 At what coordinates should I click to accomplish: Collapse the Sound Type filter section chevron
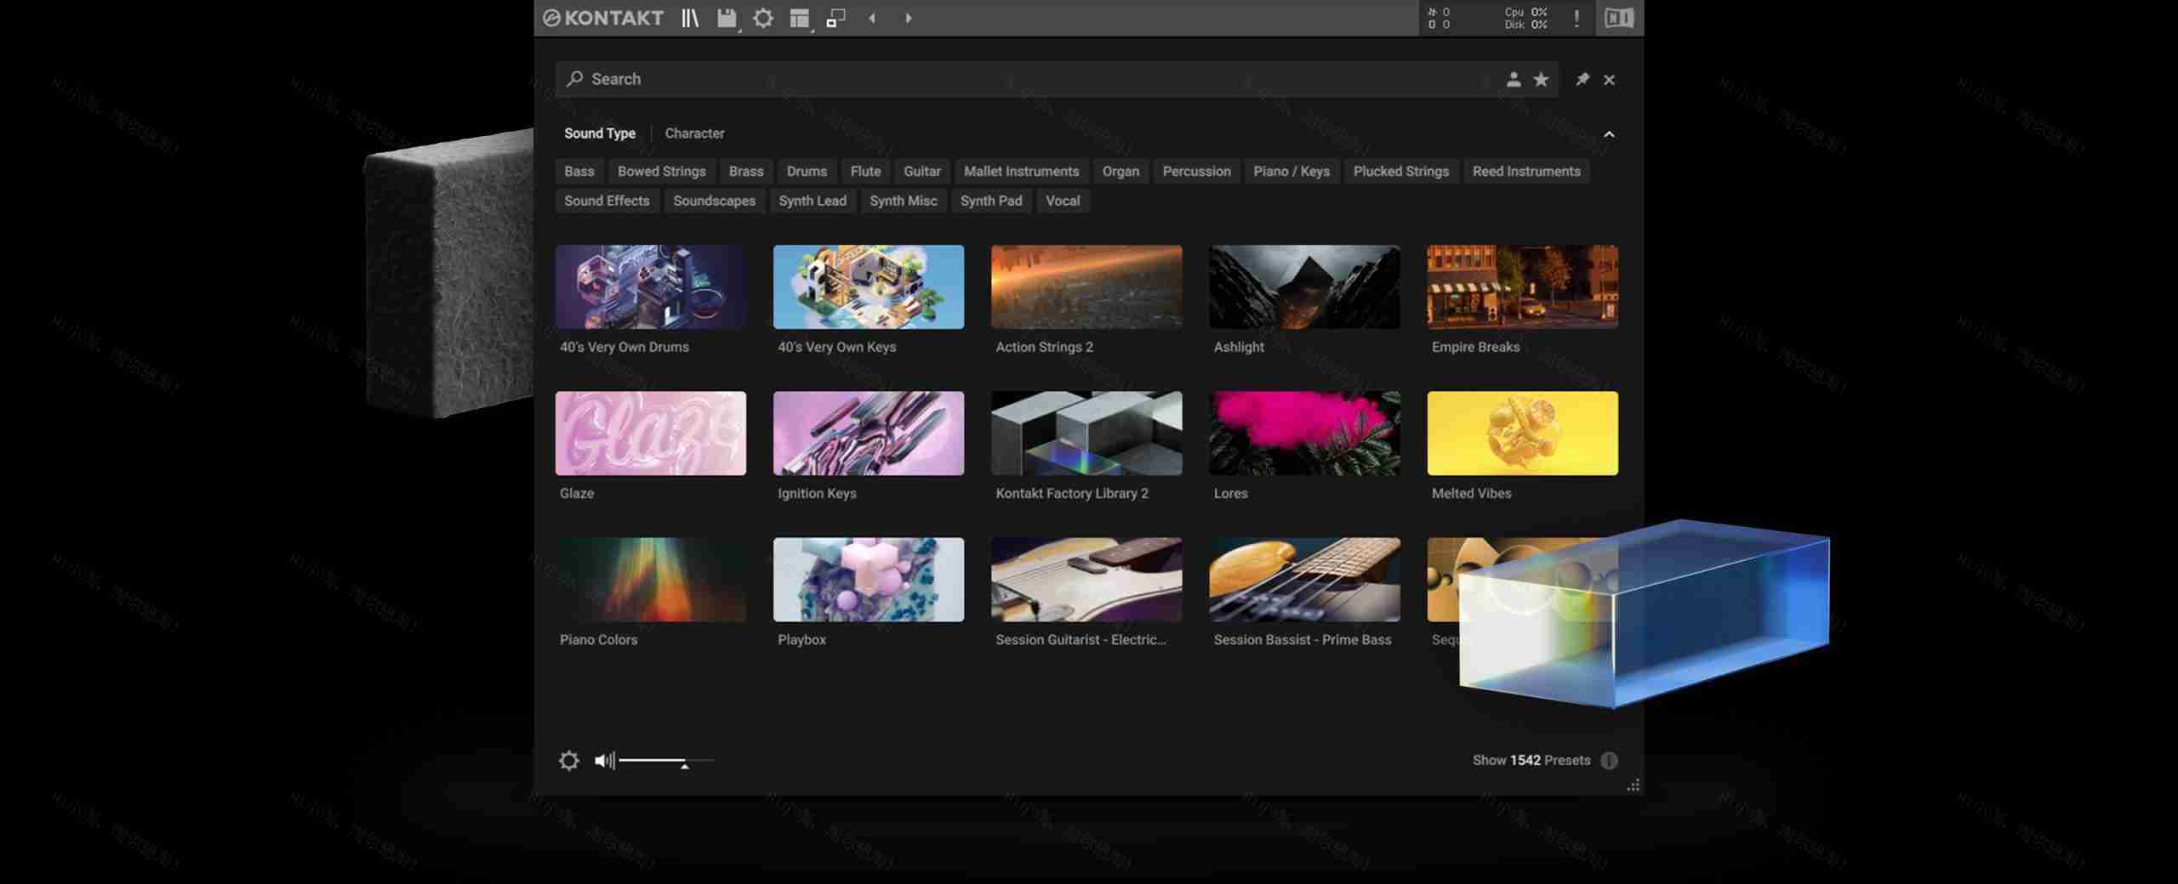click(1609, 134)
